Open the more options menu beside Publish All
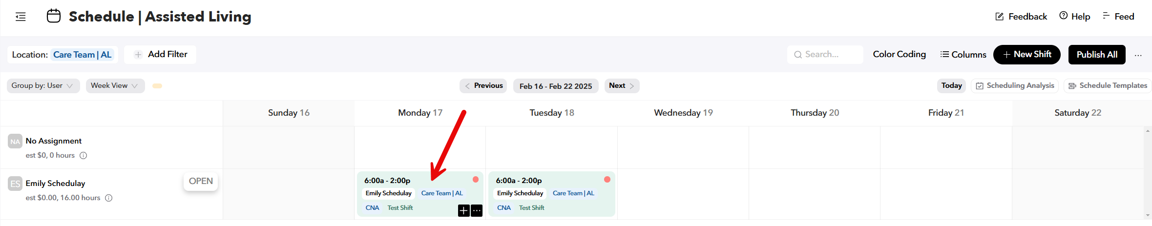 coord(1138,55)
